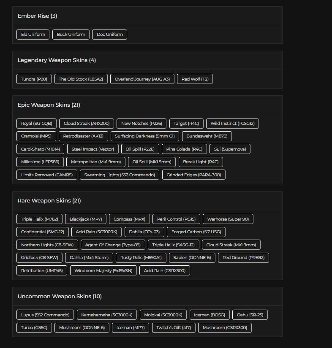332x348 pixels.
Task: Collapse the Epic Weapon Skins (21) section
Action: pos(49,105)
